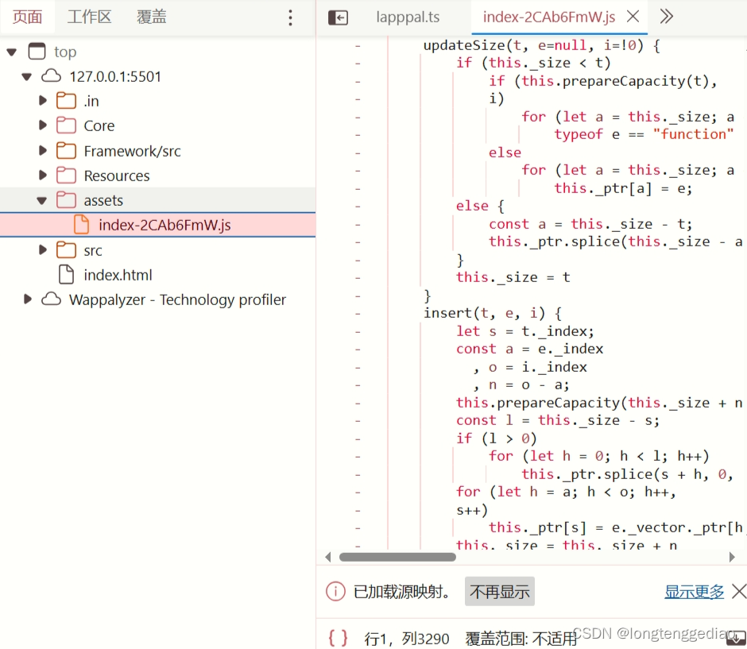Click the cloud icon beside 127.0.0.1:5501
This screenshot has height=649, width=747.
[52, 76]
